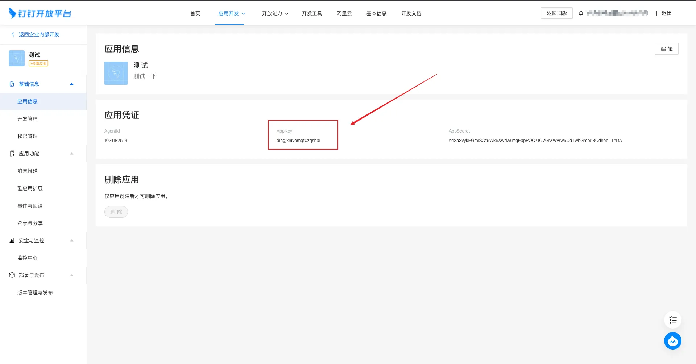Click the 返回旧版 button
The width and height of the screenshot is (696, 364).
(556, 13)
